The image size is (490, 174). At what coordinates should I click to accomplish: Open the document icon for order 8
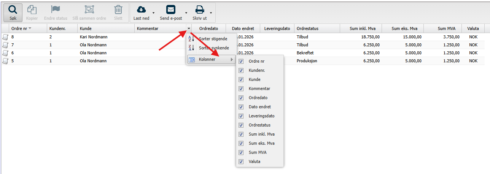click(5, 37)
